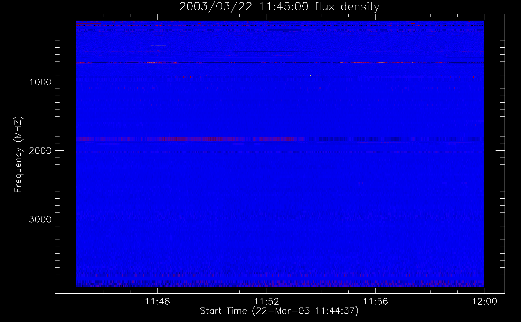Click the 1000 frequency tick label
The height and width of the screenshot is (322, 521).
(x=40, y=82)
